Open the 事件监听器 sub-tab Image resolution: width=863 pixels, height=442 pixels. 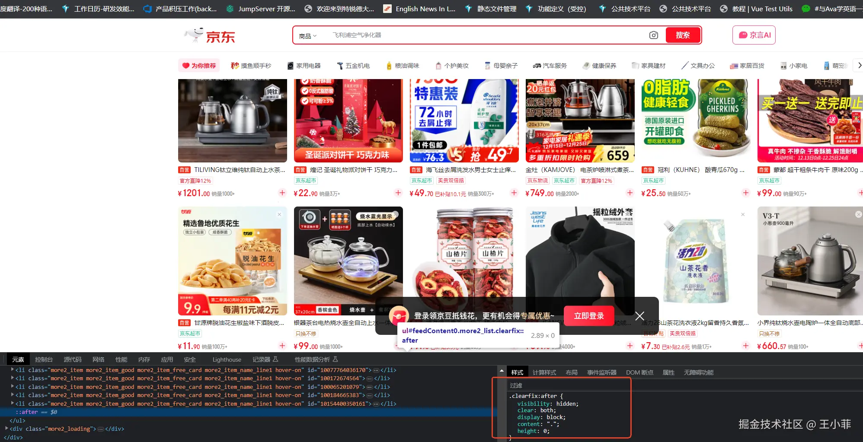[602, 372]
